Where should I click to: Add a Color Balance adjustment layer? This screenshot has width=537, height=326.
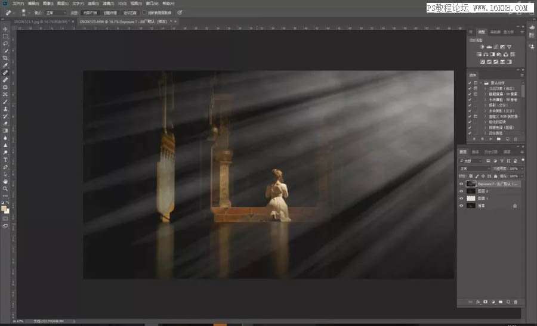click(486, 54)
